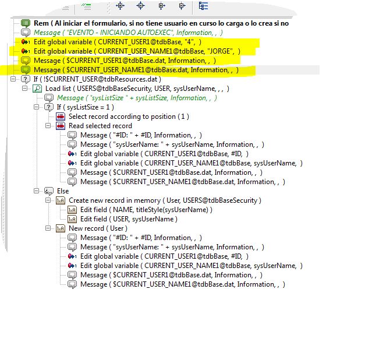Viewport: 390px width, 349px height.
Task: Select the Rem "Al iniciar el formulario" line text
Action: click(x=161, y=23)
